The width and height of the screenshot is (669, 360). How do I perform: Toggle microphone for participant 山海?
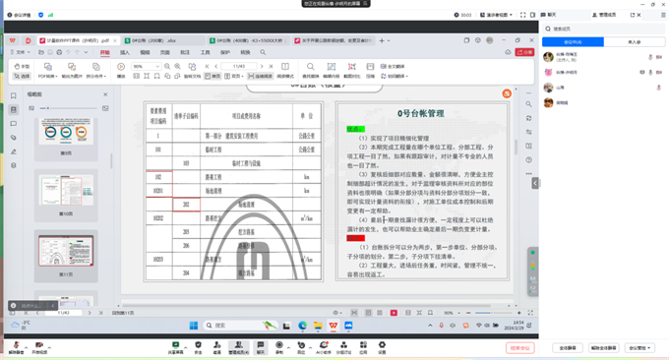[x=659, y=88]
